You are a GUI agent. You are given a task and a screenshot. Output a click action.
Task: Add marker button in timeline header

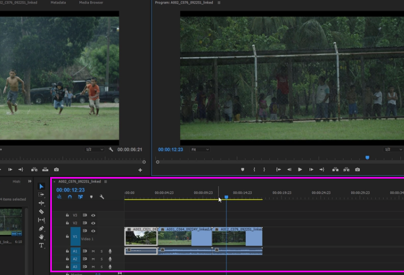point(91,197)
